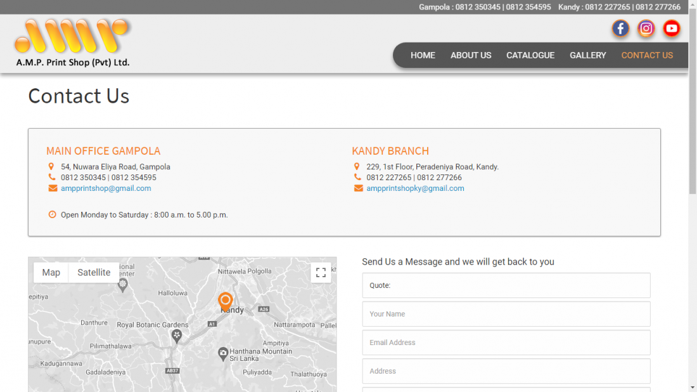Click the Nattarampota label on the map
The height and width of the screenshot is (392, 697).
tap(294, 325)
